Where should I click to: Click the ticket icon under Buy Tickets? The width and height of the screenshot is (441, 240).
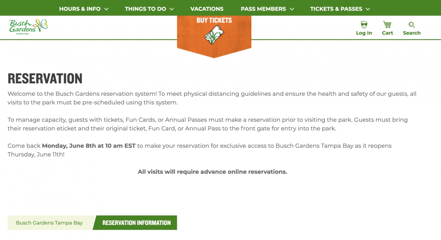(x=214, y=35)
